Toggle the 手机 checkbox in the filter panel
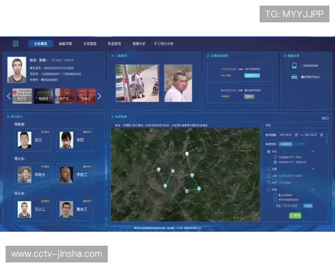This screenshot has height=268, width=335. click(x=269, y=151)
